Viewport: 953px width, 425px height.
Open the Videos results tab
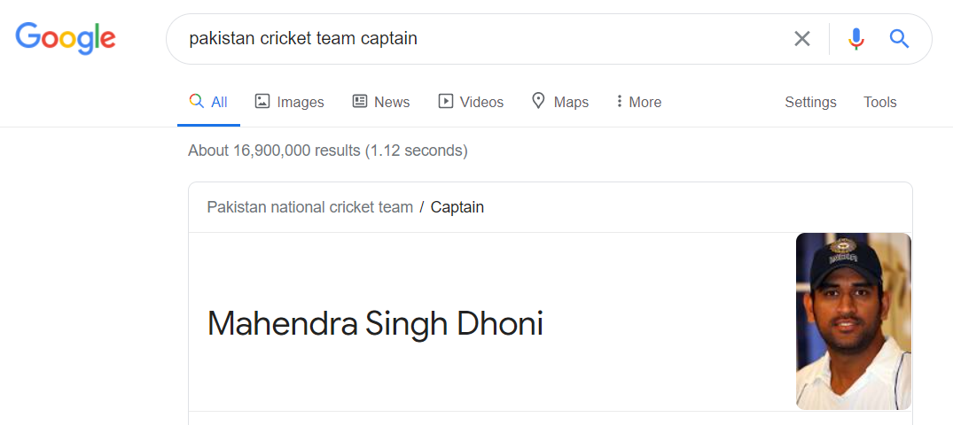tap(471, 102)
